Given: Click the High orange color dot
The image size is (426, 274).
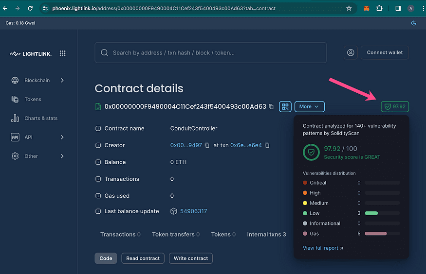Looking at the screenshot, I should click(x=305, y=193).
